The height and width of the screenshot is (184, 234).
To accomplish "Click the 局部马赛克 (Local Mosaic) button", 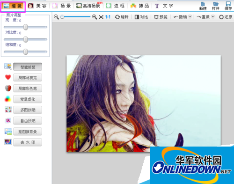I will [28, 78].
